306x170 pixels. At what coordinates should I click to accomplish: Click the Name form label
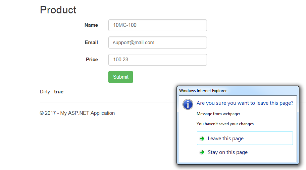(x=91, y=25)
